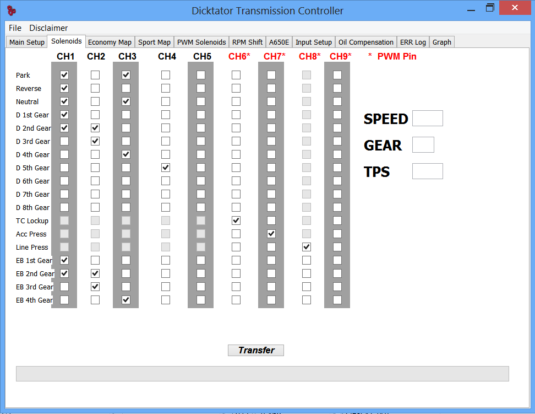Image resolution: width=535 pixels, height=414 pixels.
Task: Uncheck CH7 for Acc Press
Action: 271,234
